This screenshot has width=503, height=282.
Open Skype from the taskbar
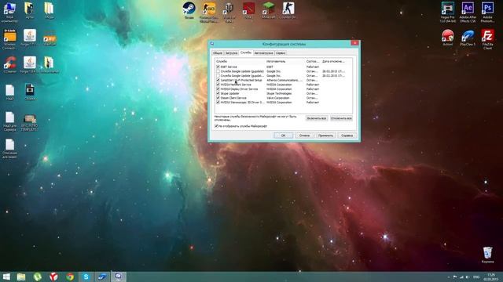86,277
